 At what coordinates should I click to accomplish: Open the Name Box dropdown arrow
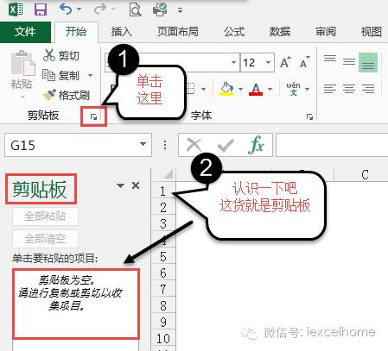(143, 144)
